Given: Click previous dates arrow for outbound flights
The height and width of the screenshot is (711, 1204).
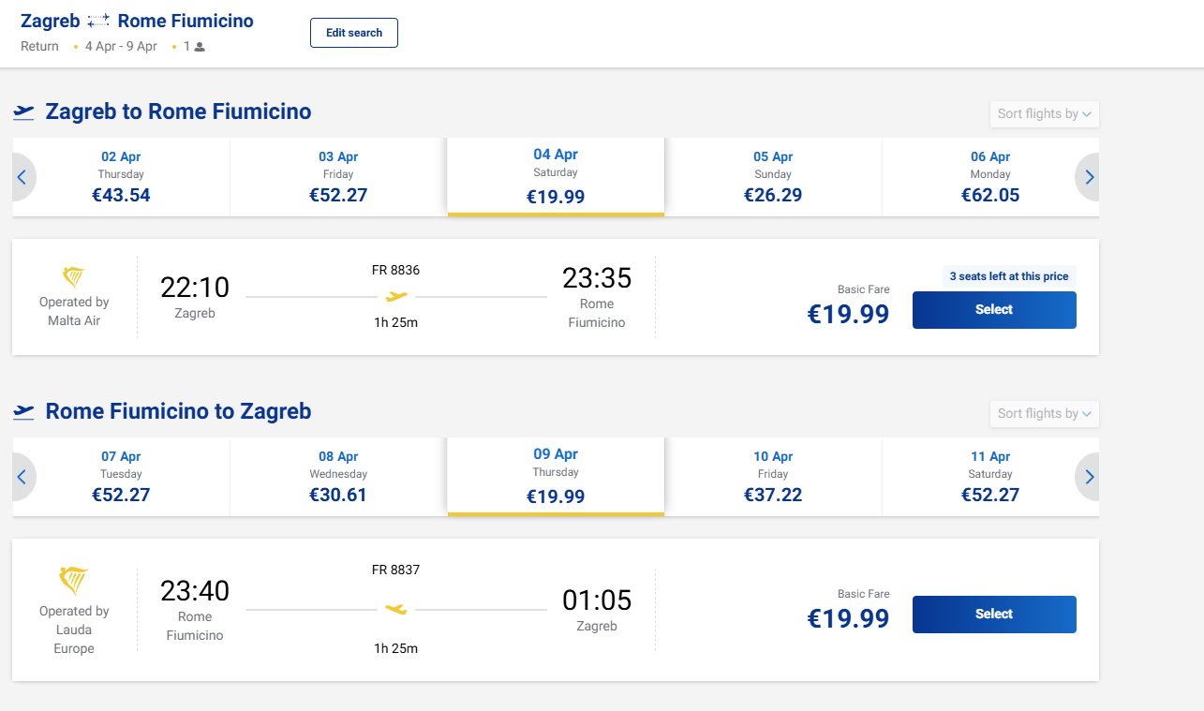Looking at the screenshot, I should click(x=22, y=177).
